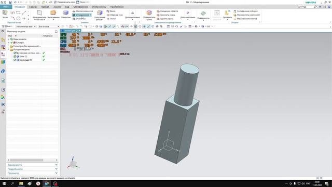The height and width of the screenshot is (187, 332).
Task: Open the Part Navigator sidebar icon
Action: tap(3, 54)
